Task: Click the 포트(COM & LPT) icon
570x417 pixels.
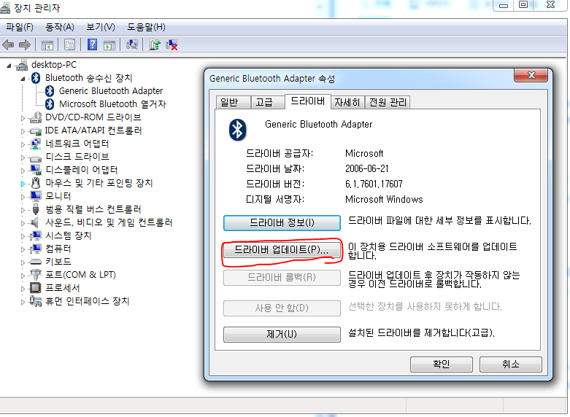Action: pos(36,275)
